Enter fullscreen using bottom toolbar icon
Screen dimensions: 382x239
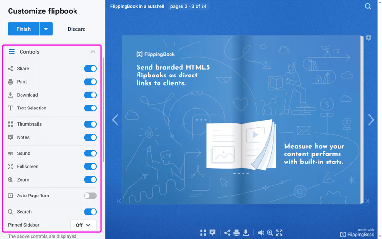click(x=279, y=233)
